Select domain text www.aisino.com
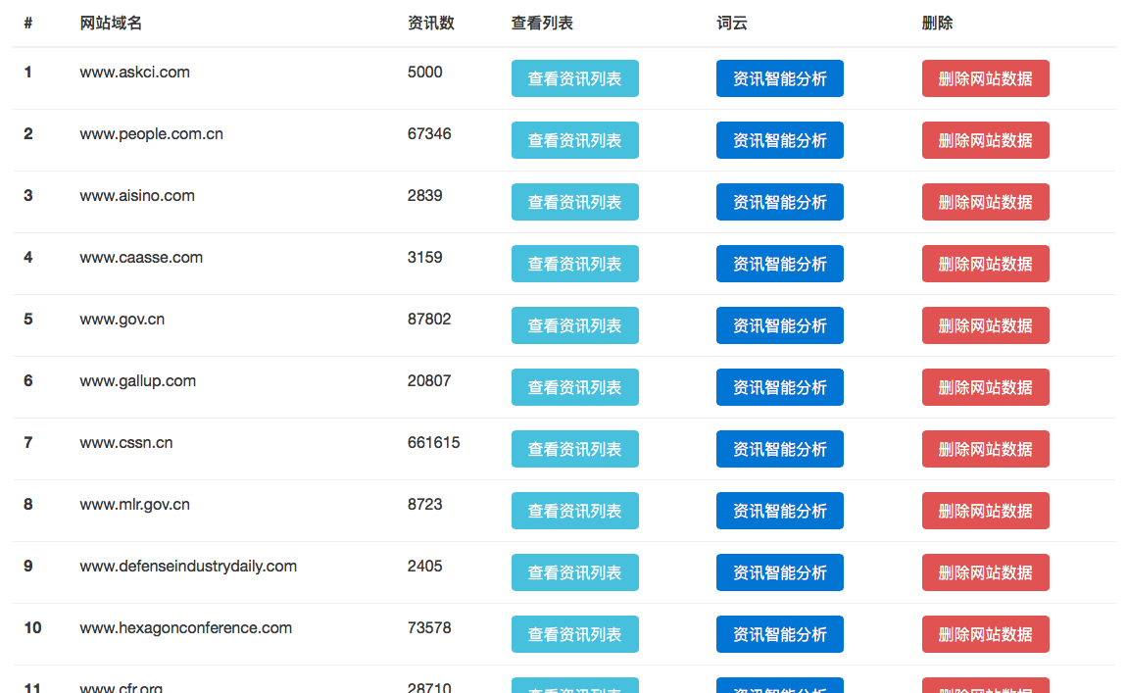 [x=136, y=195]
